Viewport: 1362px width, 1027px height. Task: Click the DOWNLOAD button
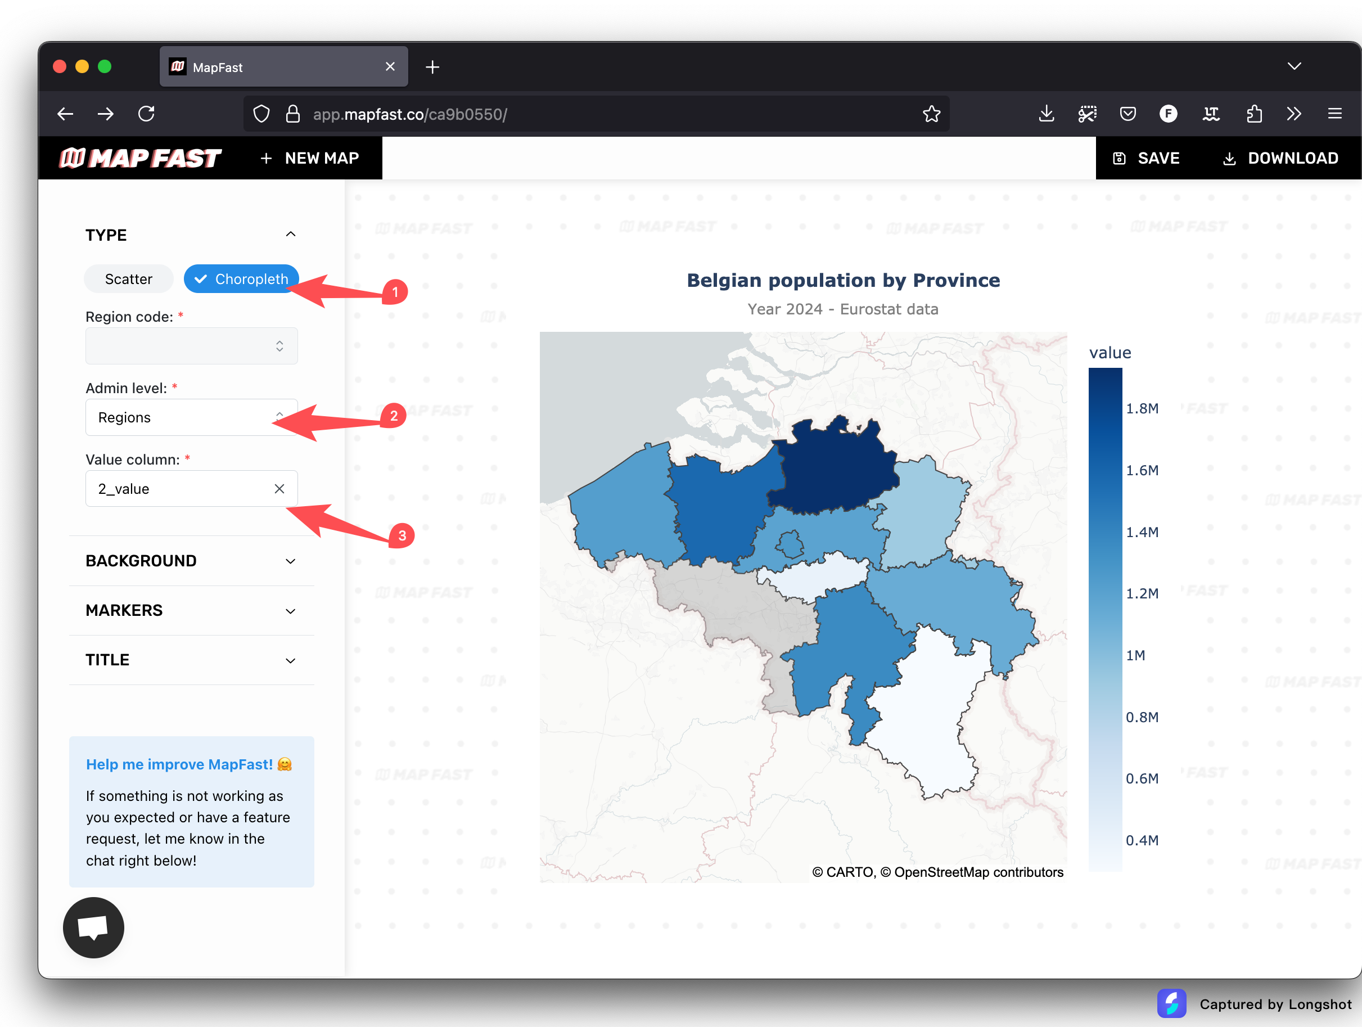[1280, 158]
